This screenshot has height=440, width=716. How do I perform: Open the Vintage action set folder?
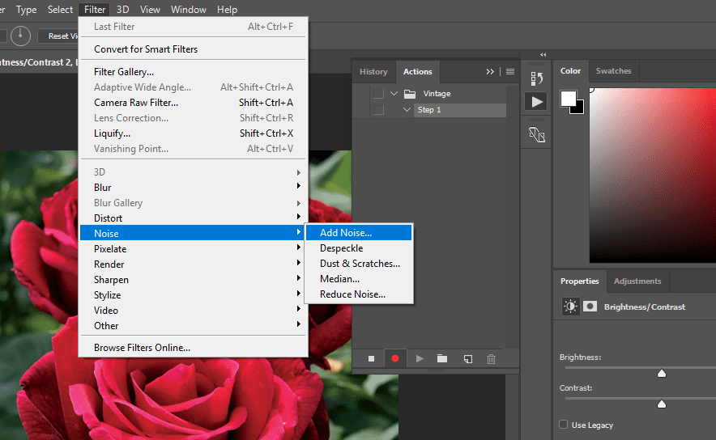[x=410, y=94]
